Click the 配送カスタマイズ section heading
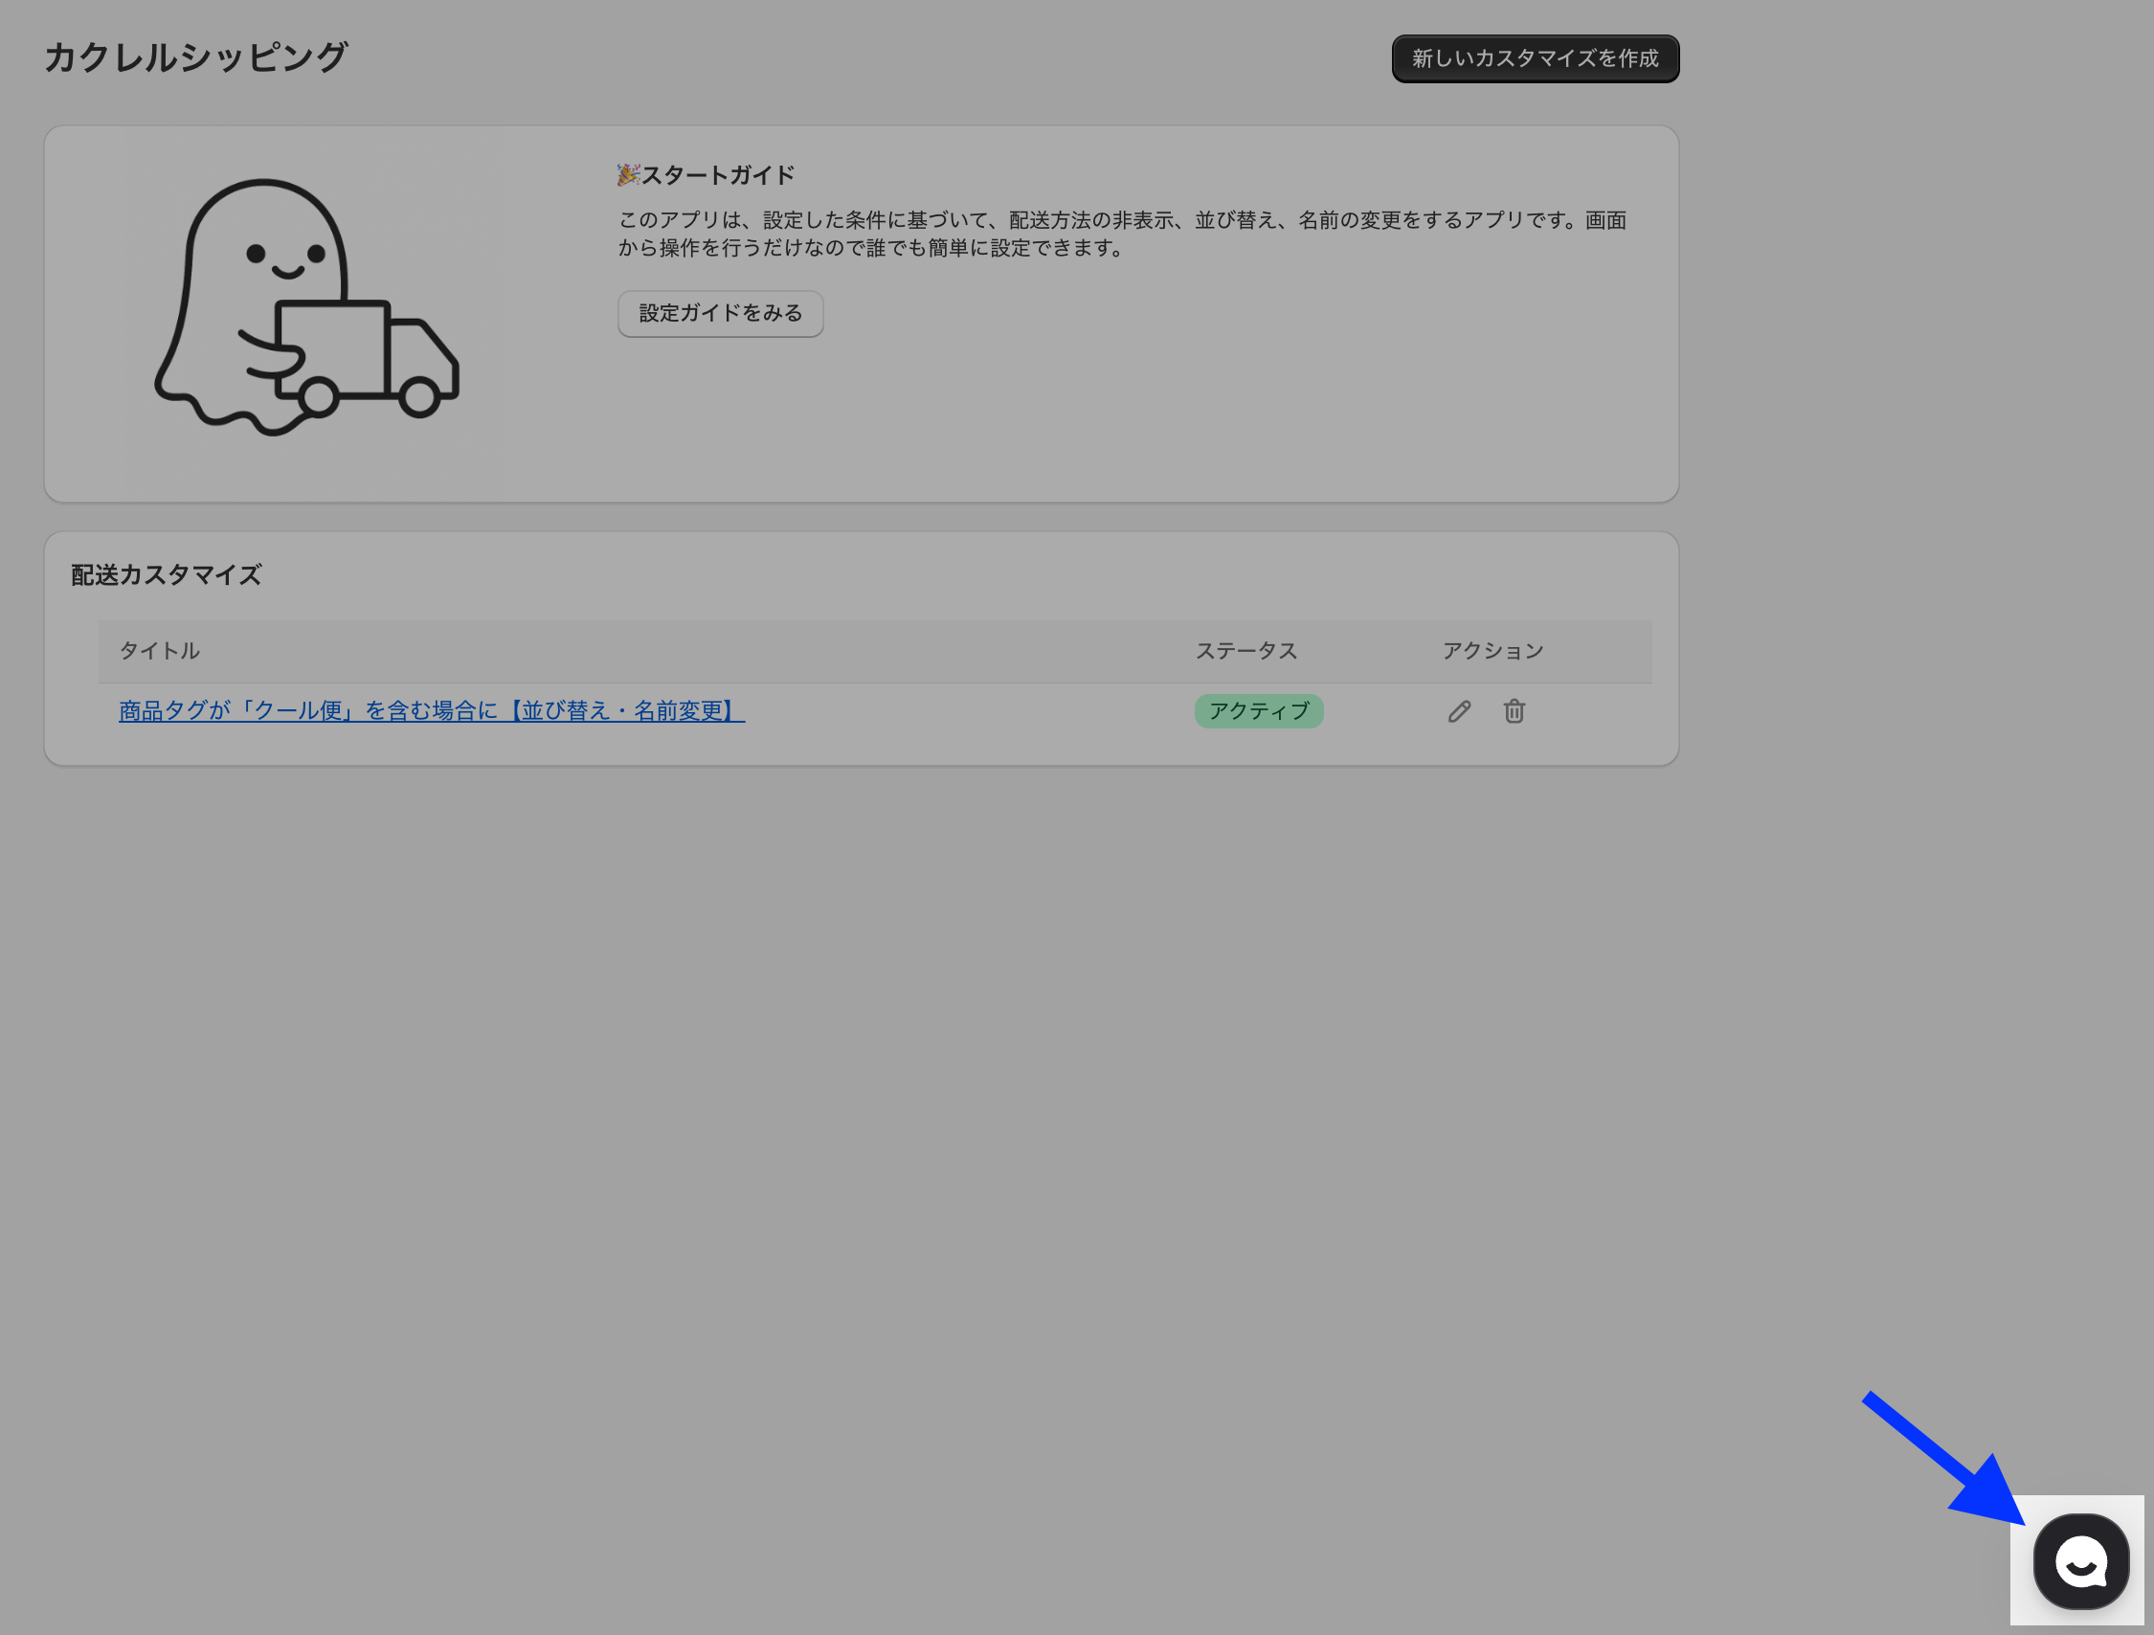This screenshot has width=2154, height=1635. coord(166,575)
